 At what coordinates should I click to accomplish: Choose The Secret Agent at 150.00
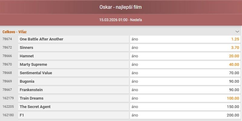[x=185, y=107]
